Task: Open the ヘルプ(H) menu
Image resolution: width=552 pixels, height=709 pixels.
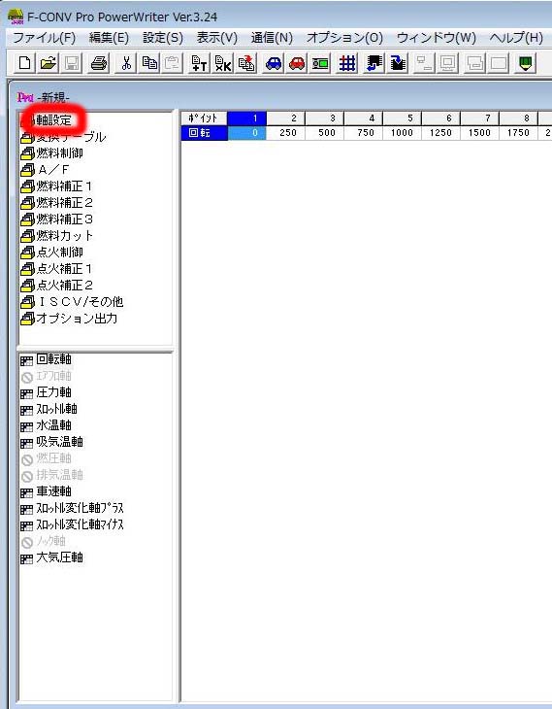Action: point(516,38)
